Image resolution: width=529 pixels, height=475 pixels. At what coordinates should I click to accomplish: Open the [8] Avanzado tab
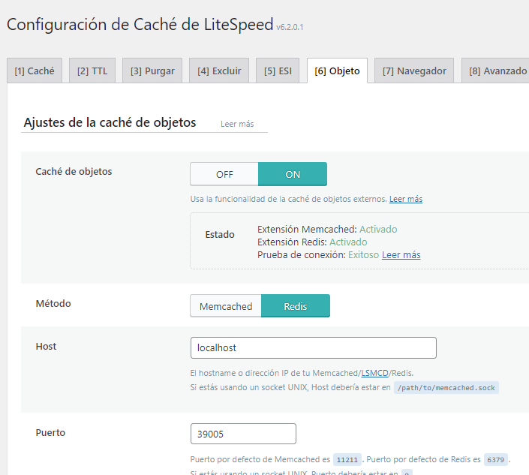click(497, 71)
